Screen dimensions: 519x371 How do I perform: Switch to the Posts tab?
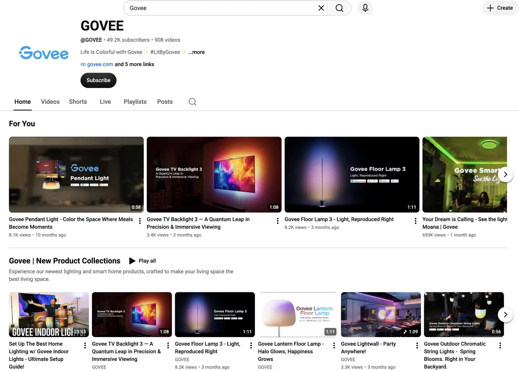coord(165,102)
